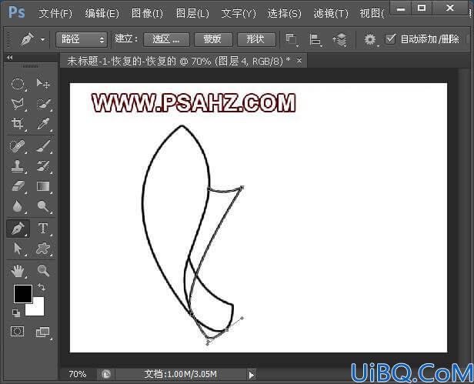The height and width of the screenshot is (384, 474).
Task: Close the document tab
Action: click(299, 61)
